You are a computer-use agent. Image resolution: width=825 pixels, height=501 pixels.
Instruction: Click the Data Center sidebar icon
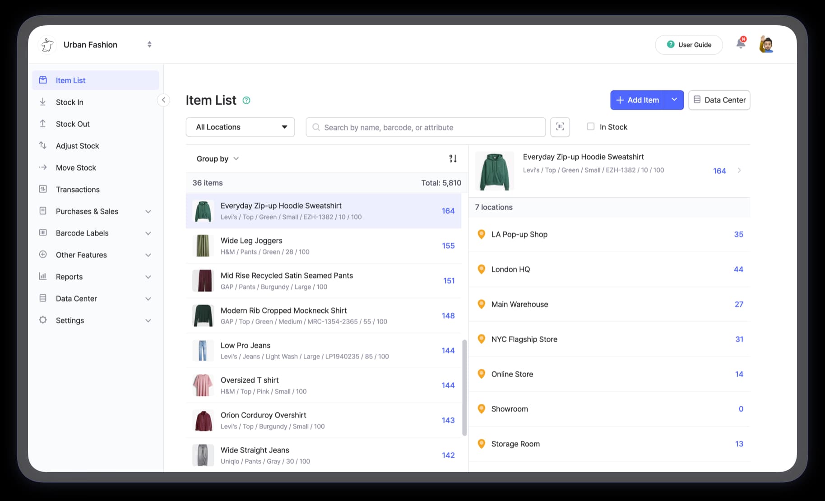[x=43, y=298]
